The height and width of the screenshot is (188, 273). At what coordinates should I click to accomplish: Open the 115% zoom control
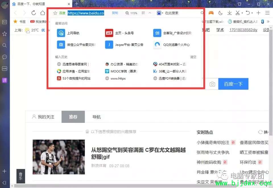(131, 13)
